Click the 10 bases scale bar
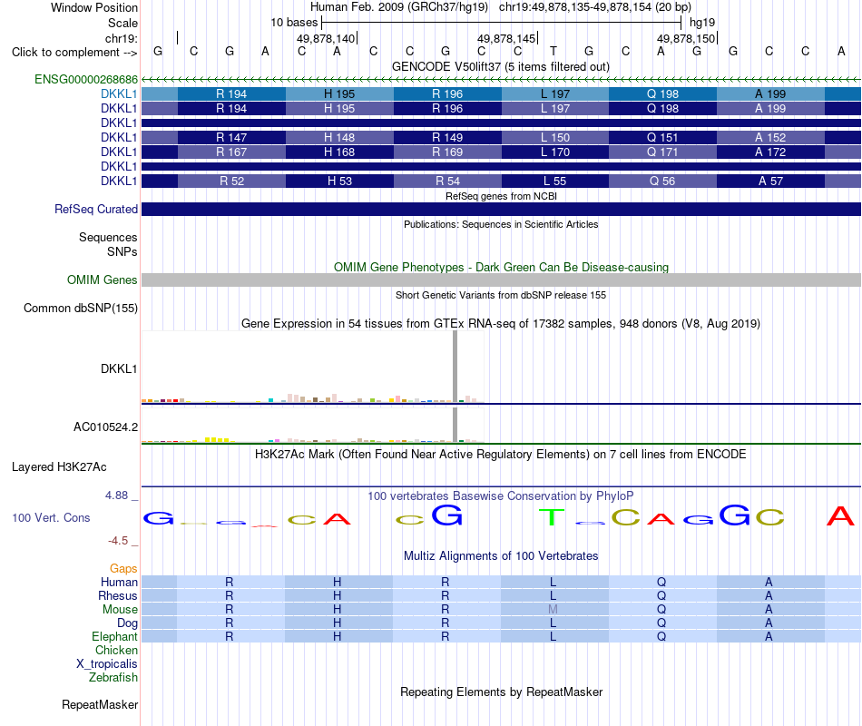 [x=501, y=23]
